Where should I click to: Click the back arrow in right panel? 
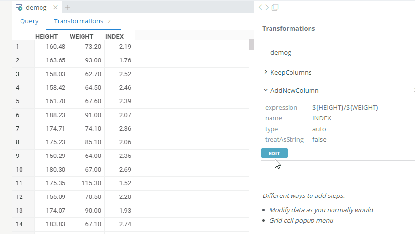click(261, 7)
